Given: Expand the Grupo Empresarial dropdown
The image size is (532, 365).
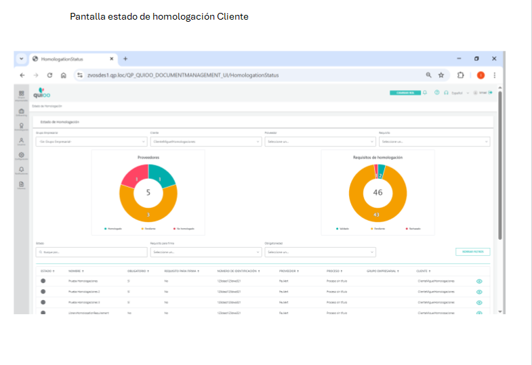Looking at the screenshot, I should [x=91, y=142].
